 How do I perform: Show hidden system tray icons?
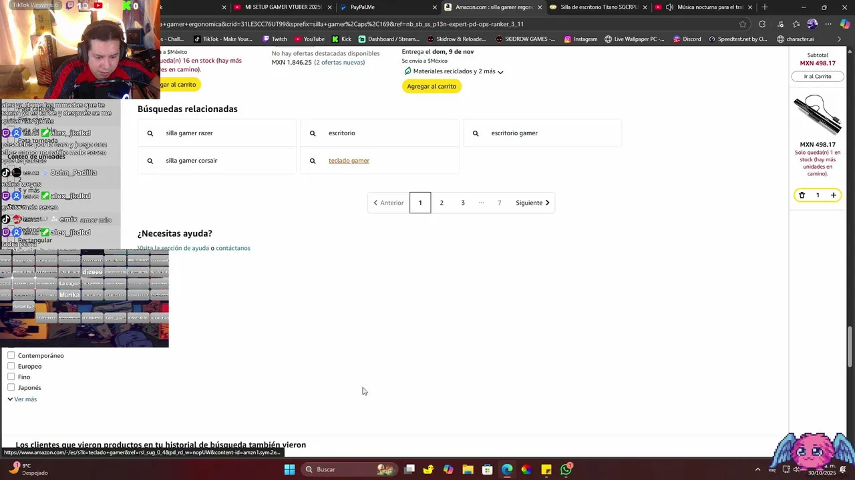[x=757, y=469]
